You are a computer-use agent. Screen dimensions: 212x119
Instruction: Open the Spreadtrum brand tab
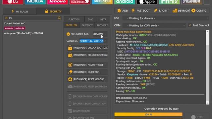pyautogui.click(x=191, y=2)
